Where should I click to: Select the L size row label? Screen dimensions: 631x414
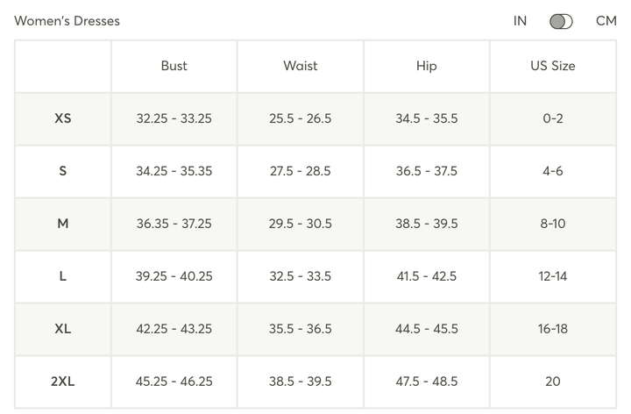tap(63, 276)
